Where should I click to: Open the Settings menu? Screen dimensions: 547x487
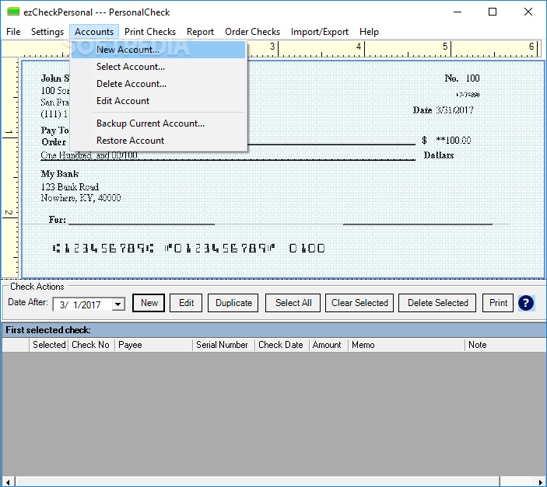(x=47, y=32)
